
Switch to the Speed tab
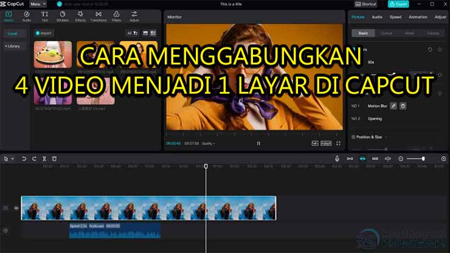coord(395,17)
